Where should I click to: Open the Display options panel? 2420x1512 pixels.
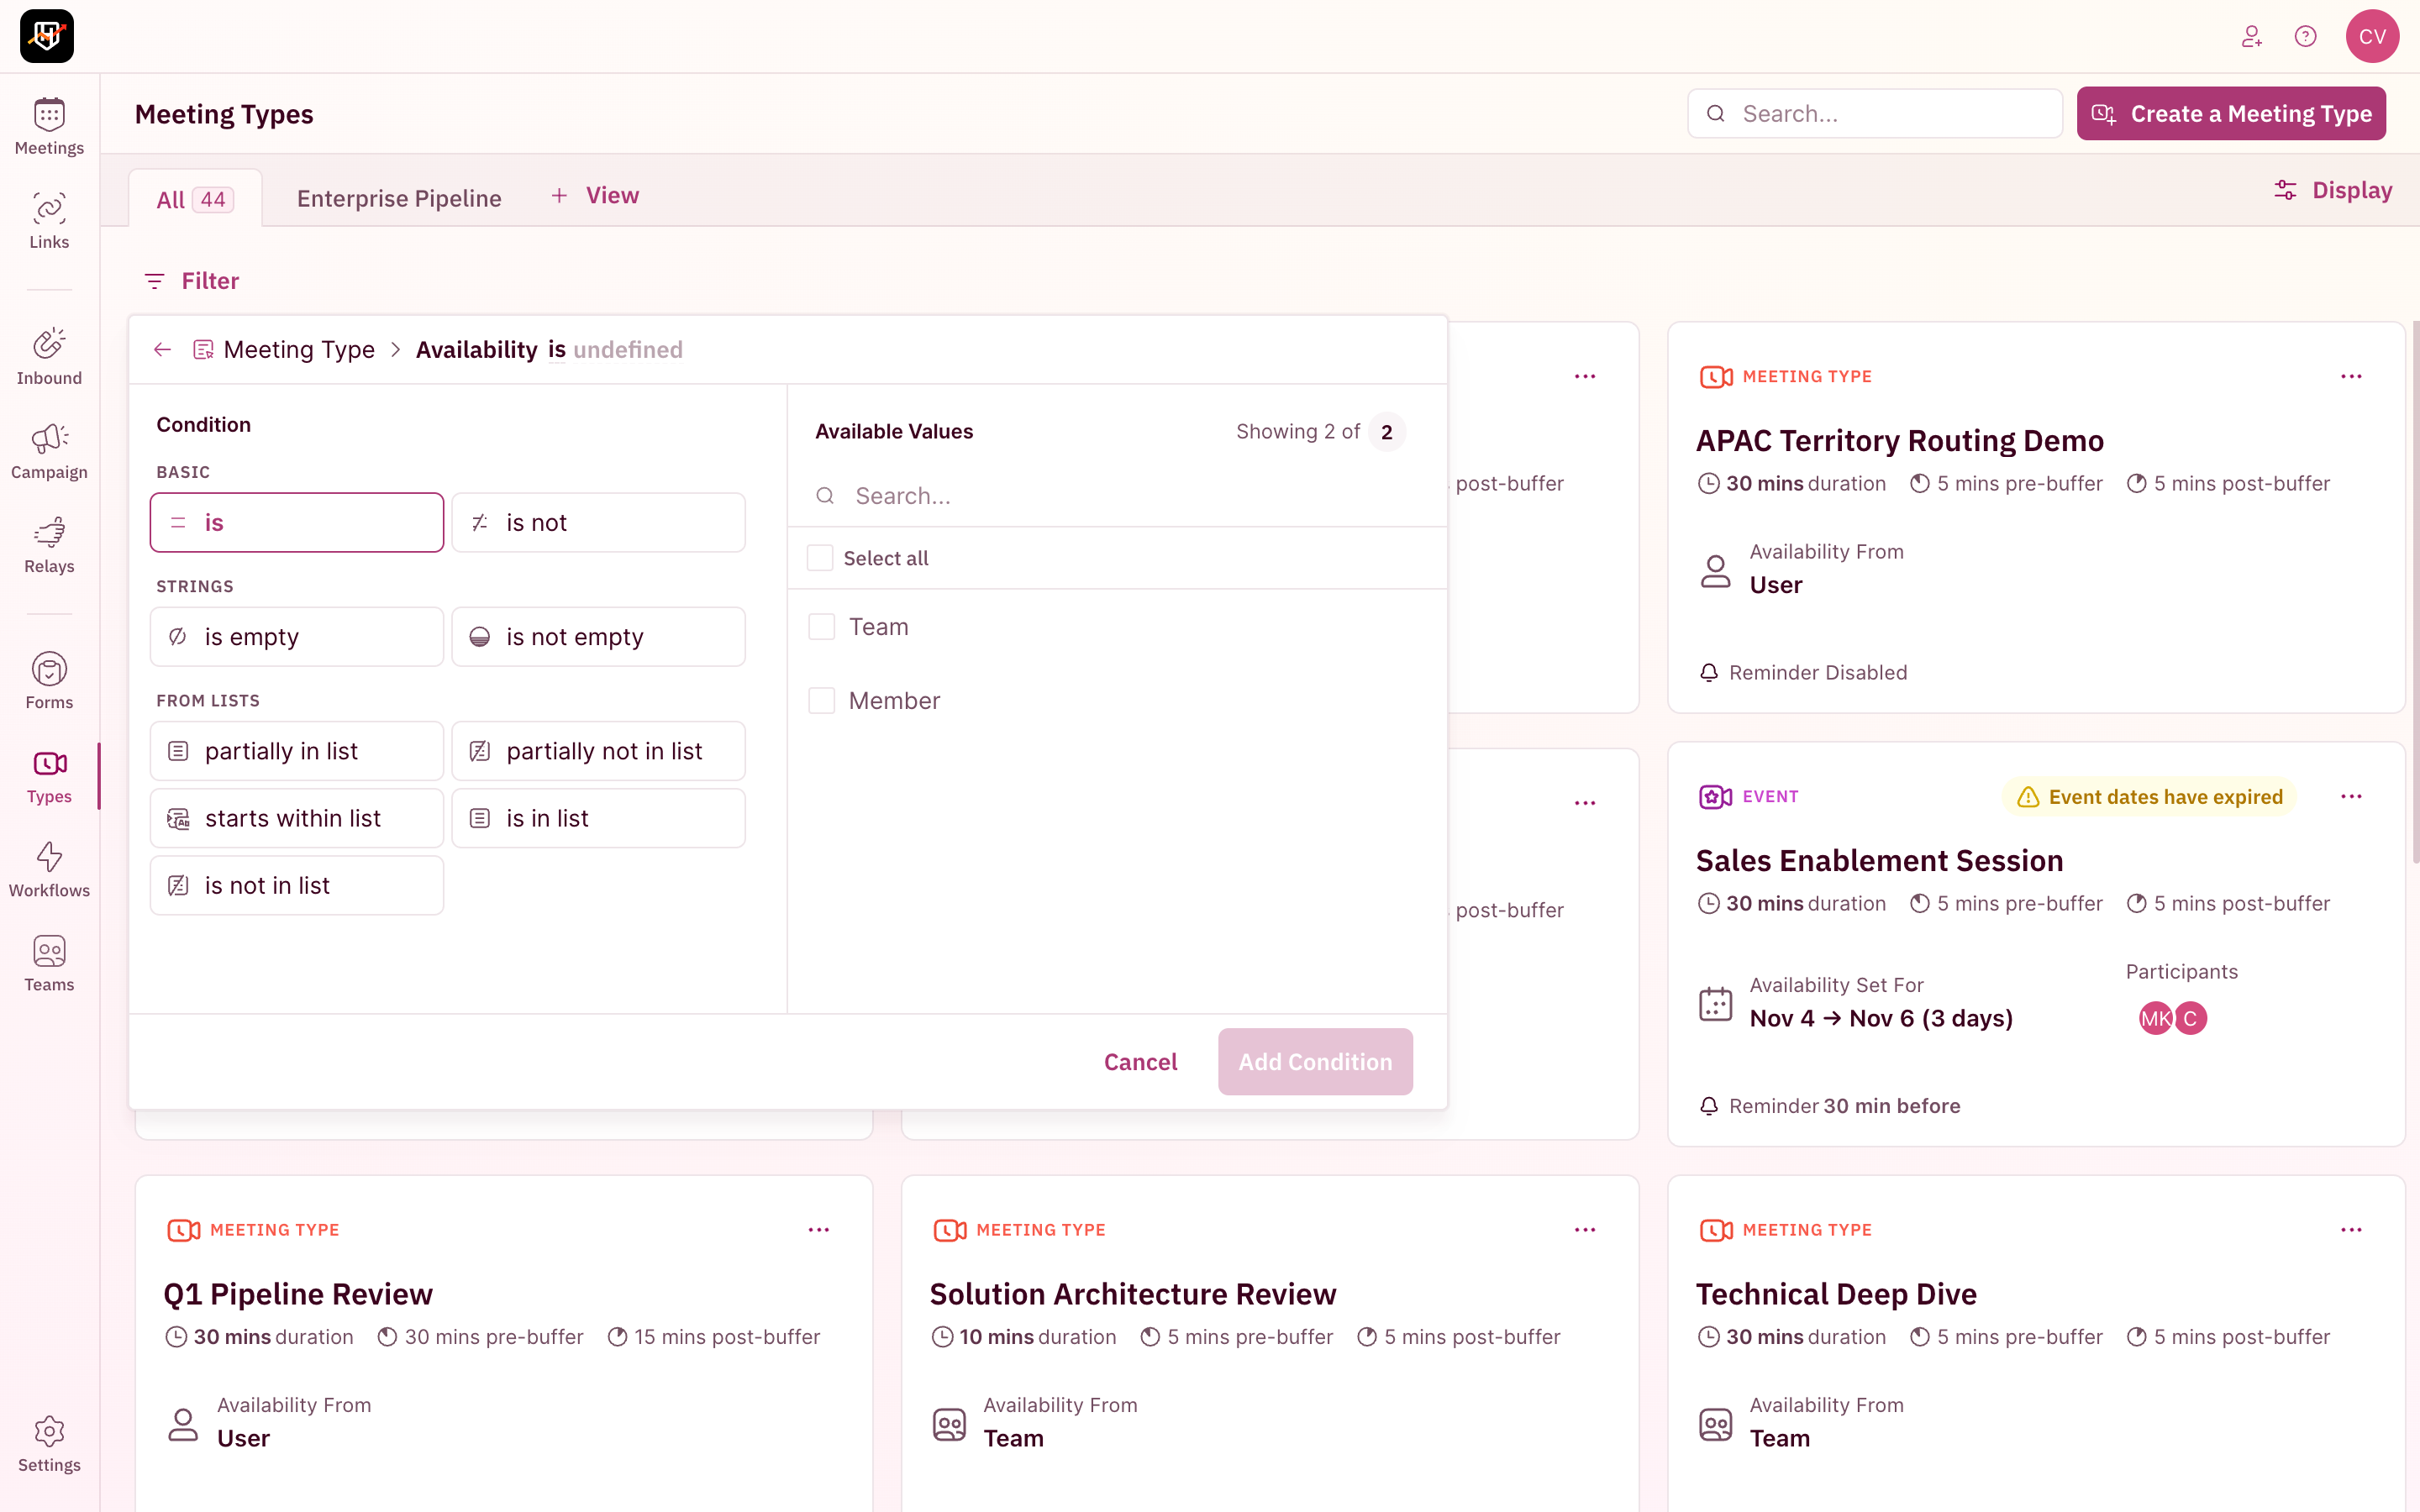point(2333,190)
